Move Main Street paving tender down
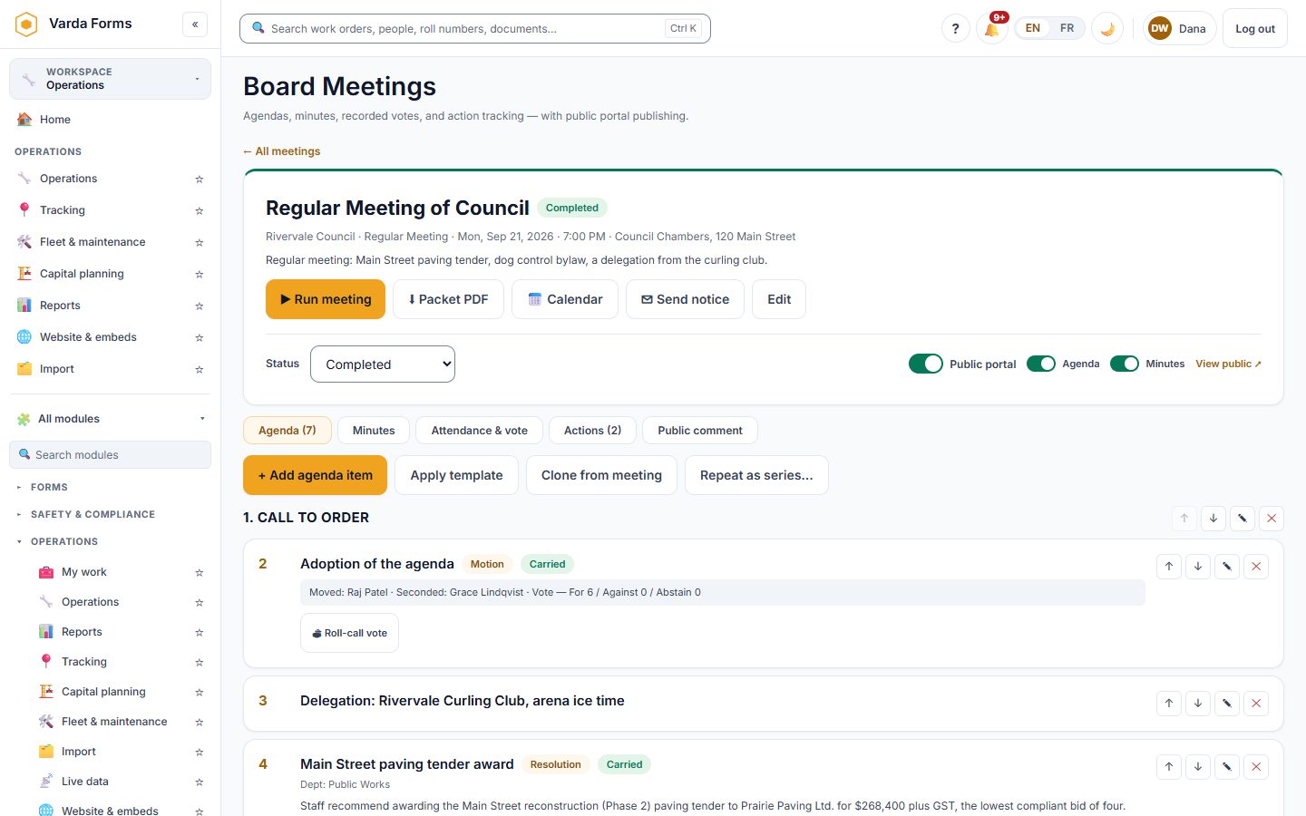Screen dimensions: 1306x816 [x=1198, y=767]
